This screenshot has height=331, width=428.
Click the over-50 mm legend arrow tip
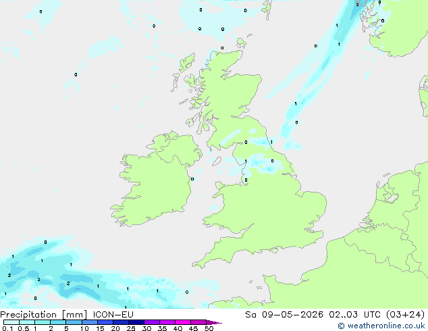coord(214,322)
